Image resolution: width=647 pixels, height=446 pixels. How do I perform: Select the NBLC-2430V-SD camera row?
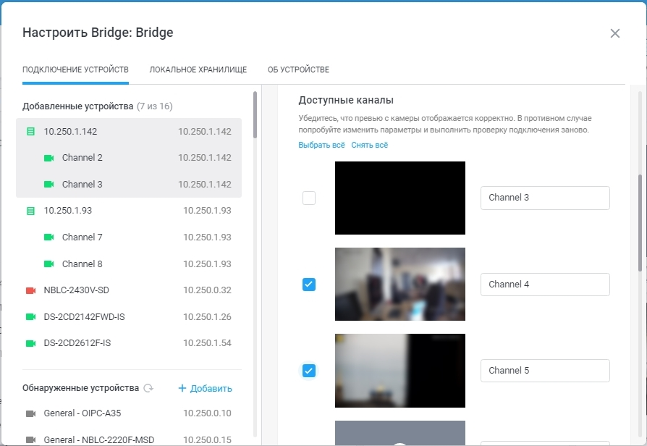[x=129, y=290]
